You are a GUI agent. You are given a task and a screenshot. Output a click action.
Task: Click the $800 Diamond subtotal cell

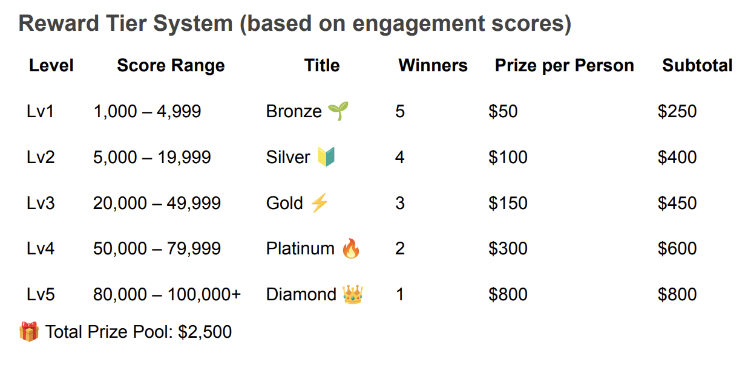point(677,294)
